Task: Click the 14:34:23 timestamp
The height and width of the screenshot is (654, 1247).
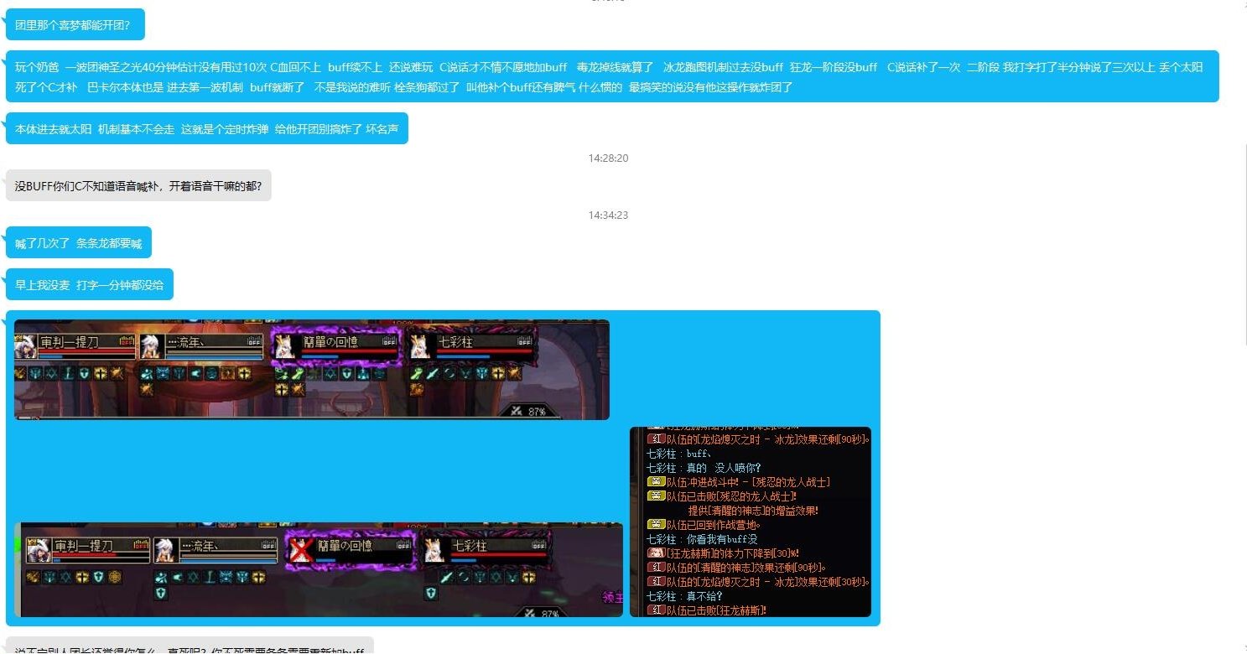Action: [608, 215]
